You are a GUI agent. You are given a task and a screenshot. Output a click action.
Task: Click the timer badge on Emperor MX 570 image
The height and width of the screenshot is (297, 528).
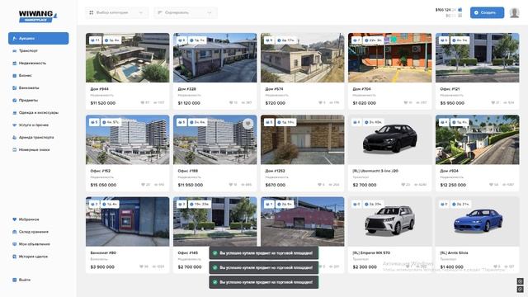pos(374,204)
